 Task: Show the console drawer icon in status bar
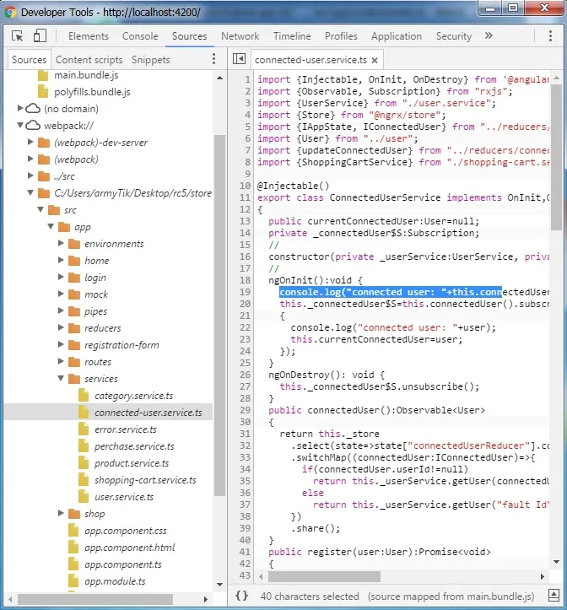[x=553, y=595]
